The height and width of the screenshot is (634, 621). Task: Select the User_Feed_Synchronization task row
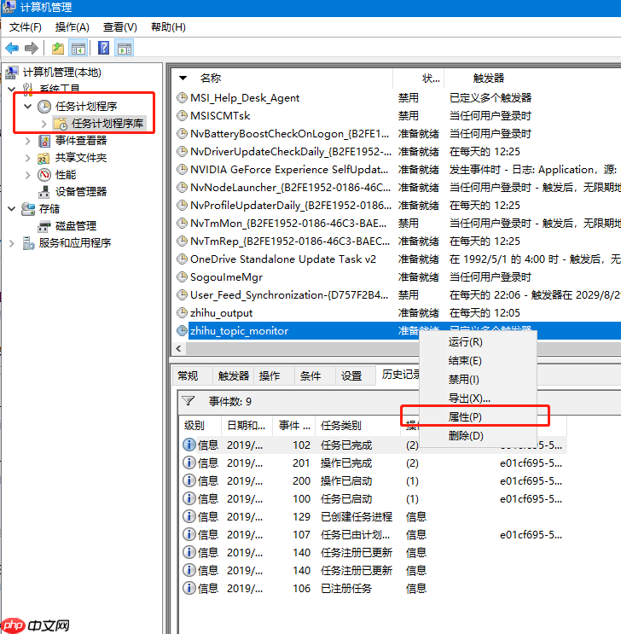[x=398, y=294]
